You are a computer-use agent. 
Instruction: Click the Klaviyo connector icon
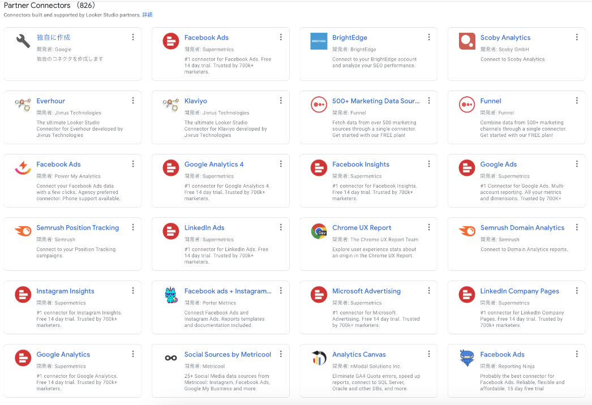point(171,105)
